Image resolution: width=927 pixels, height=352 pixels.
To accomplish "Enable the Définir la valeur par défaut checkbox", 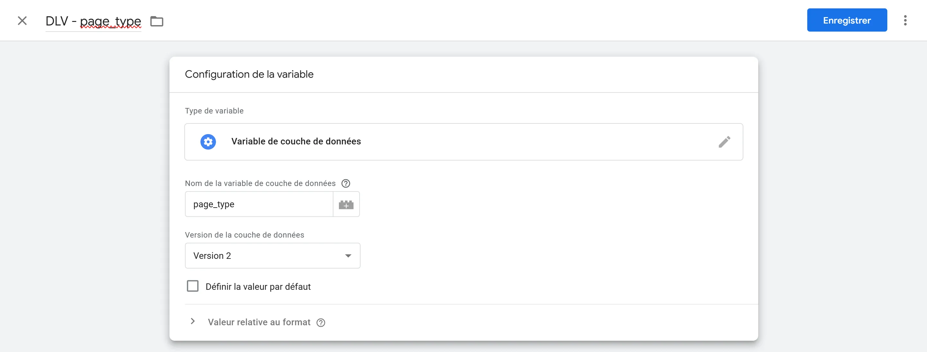I will pyautogui.click(x=193, y=286).
